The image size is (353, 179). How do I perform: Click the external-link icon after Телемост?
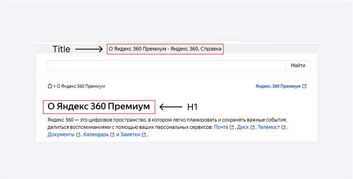[x=283, y=127]
